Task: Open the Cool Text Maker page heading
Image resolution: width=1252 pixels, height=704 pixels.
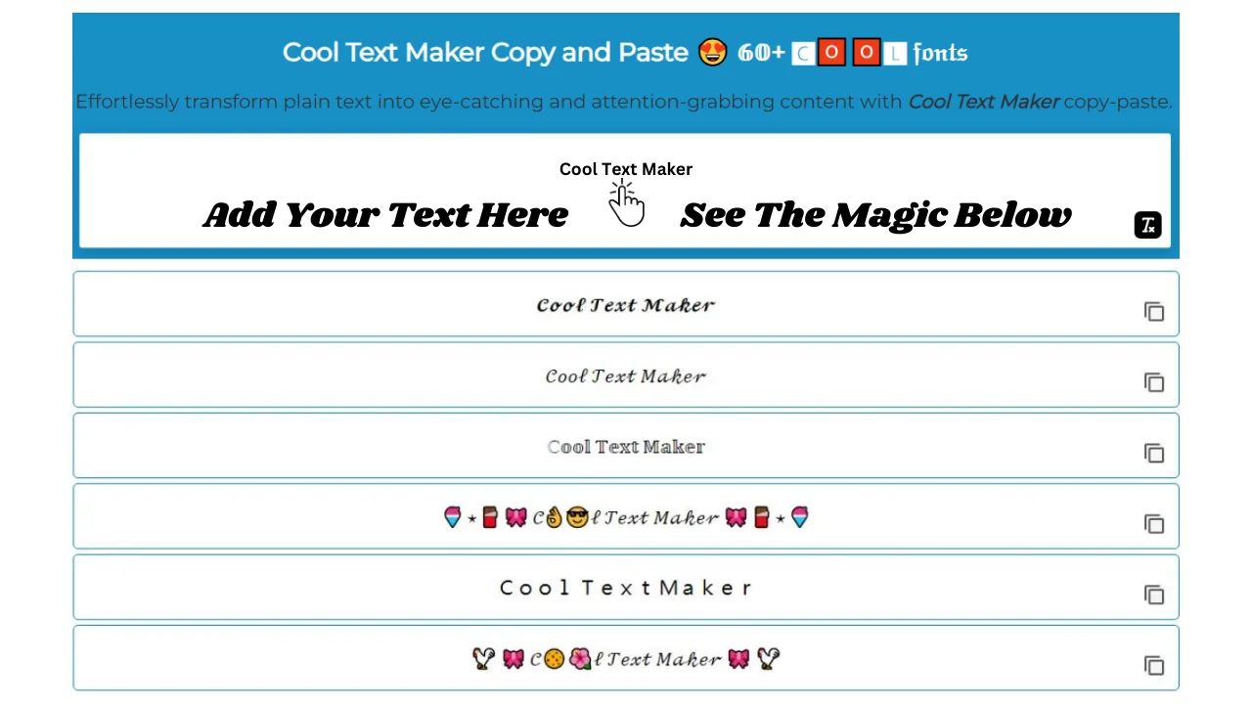Action: point(485,52)
